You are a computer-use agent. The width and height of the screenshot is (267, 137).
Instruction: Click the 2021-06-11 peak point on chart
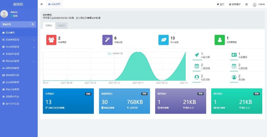pos(138,52)
